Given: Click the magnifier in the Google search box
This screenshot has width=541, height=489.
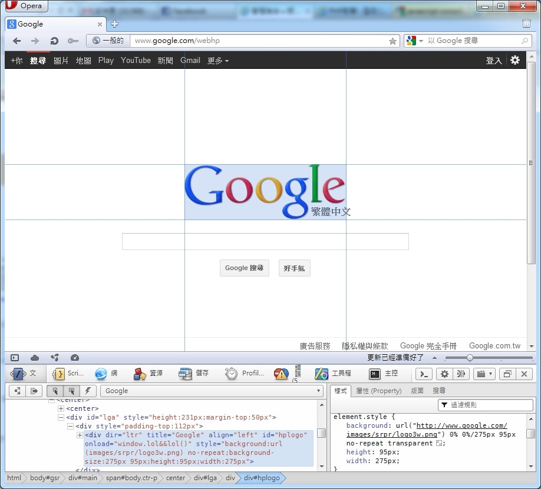Looking at the screenshot, I should pos(524,41).
